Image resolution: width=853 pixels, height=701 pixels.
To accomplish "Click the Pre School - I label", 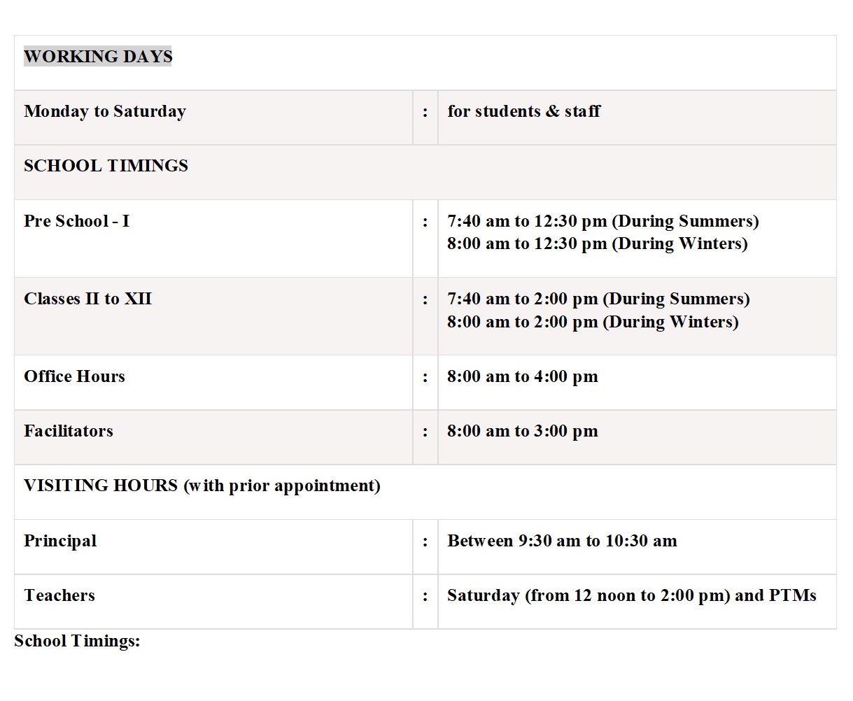I will coord(76,221).
